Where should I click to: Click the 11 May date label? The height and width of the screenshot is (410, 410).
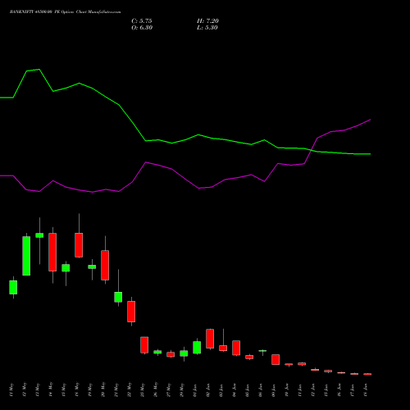click(11, 390)
